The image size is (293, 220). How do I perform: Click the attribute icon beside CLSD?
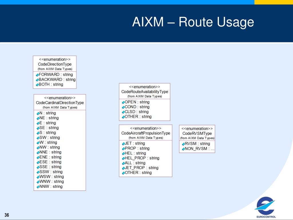coord(123,112)
